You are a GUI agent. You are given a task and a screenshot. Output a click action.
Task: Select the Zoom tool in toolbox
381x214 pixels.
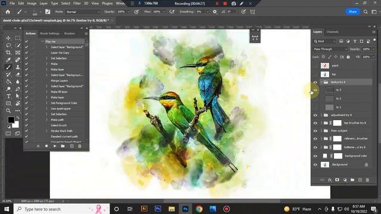click(x=8, y=111)
